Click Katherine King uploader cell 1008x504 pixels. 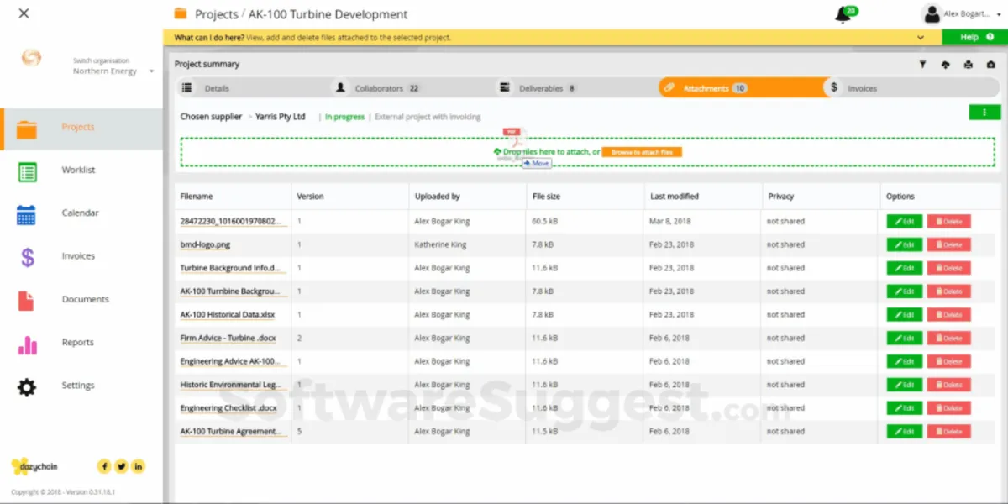(x=441, y=245)
